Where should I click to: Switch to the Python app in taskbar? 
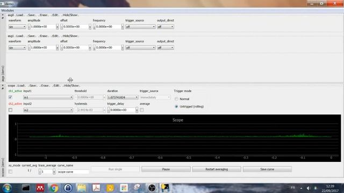coord(166,188)
